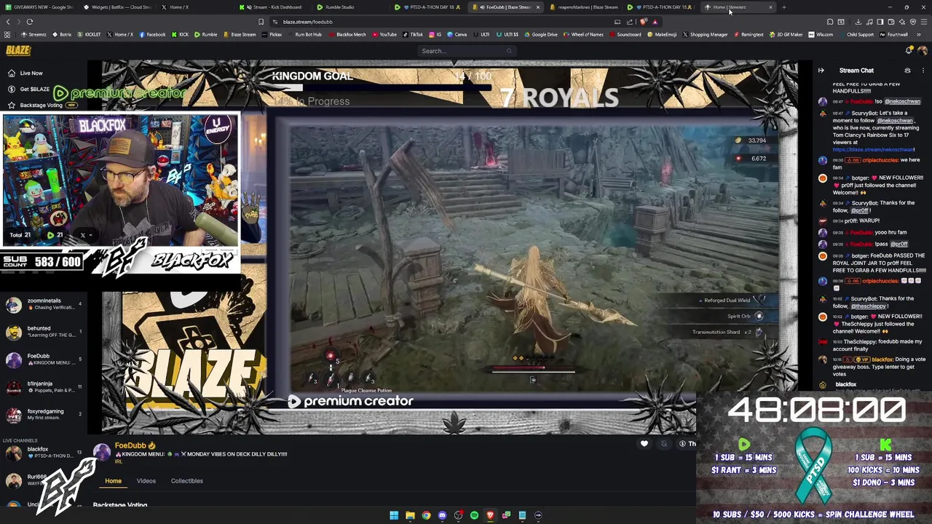Image resolution: width=932 pixels, height=524 pixels.
Task: Switch to Rumble Studio browser tab
Action: (x=339, y=7)
